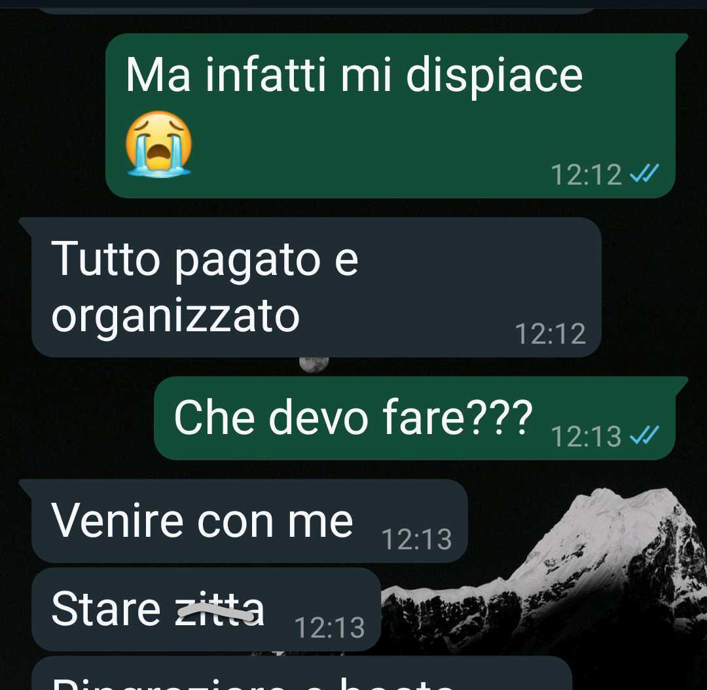Tap the blue read ticks at 12:12
Screen dimensions: 707x690
(644, 173)
